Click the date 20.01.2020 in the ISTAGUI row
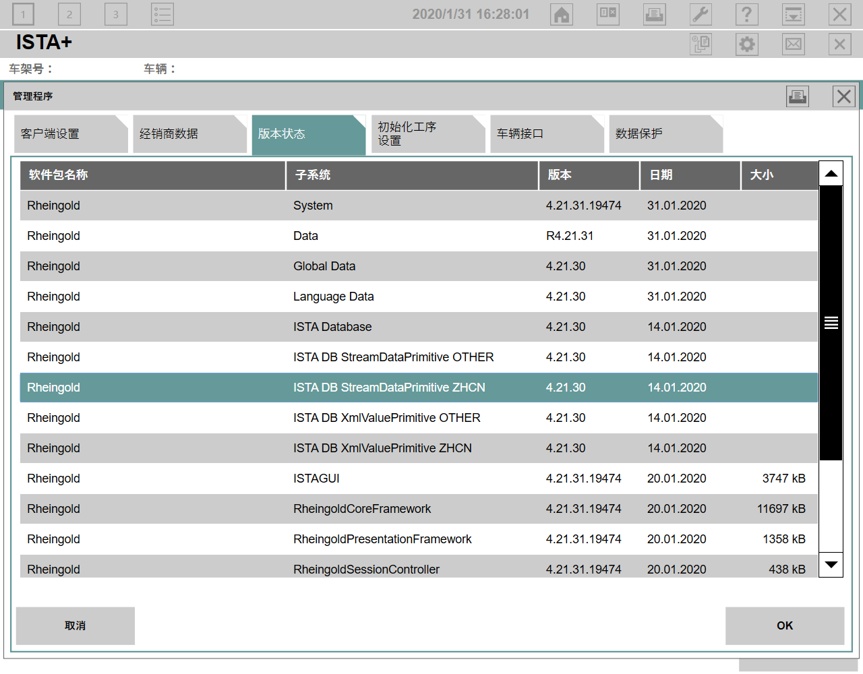Screen dimensions: 863x674 click(x=677, y=479)
